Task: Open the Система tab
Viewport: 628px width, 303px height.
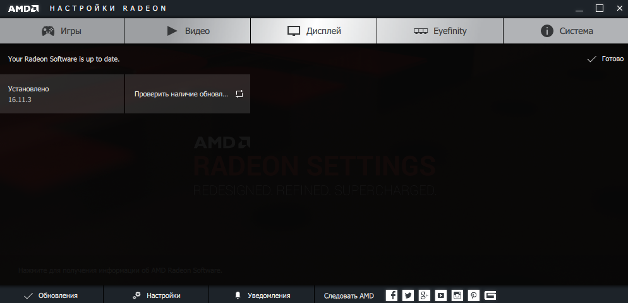Action: [x=566, y=31]
